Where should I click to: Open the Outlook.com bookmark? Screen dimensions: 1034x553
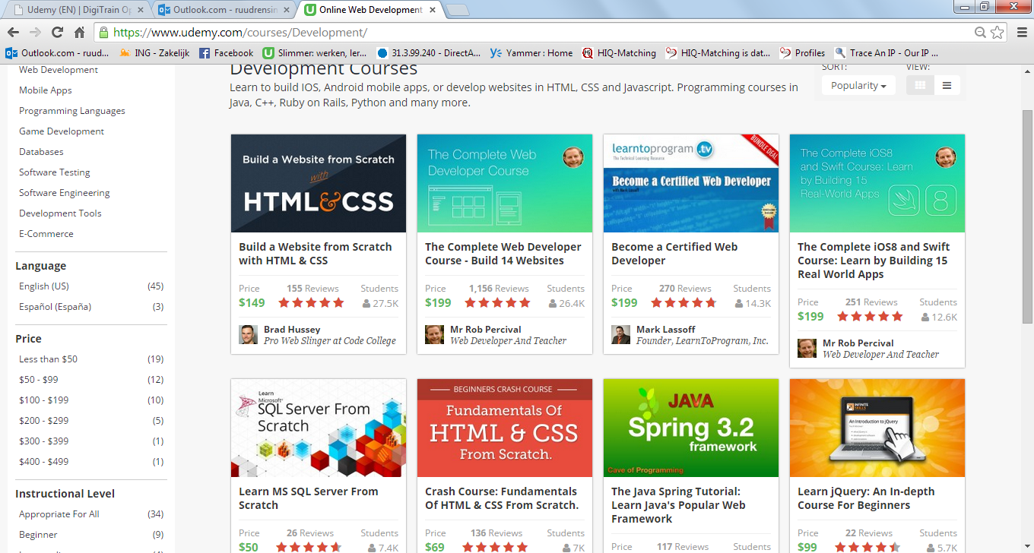[57, 53]
